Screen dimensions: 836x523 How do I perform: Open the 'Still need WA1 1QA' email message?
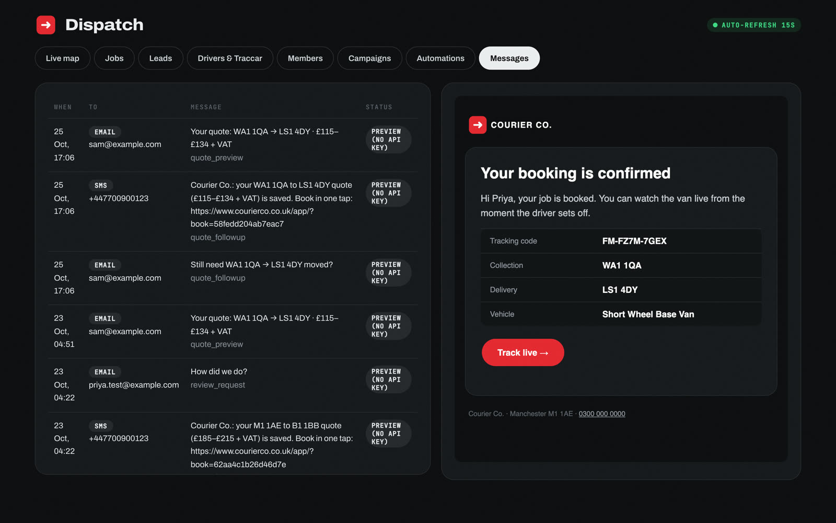(233, 278)
